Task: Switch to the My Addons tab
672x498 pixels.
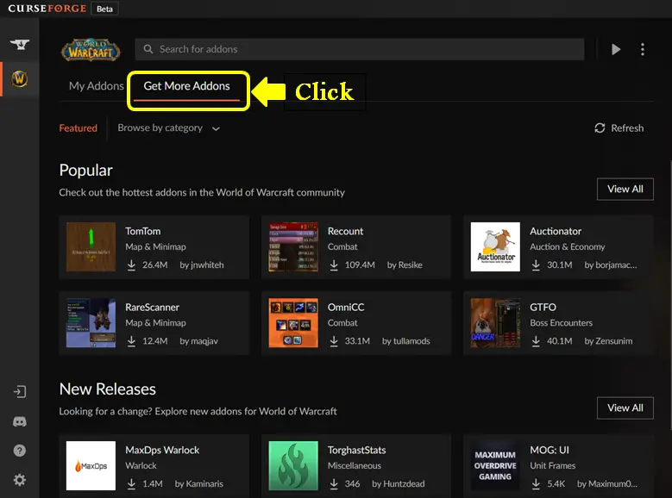Action: tap(96, 86)
